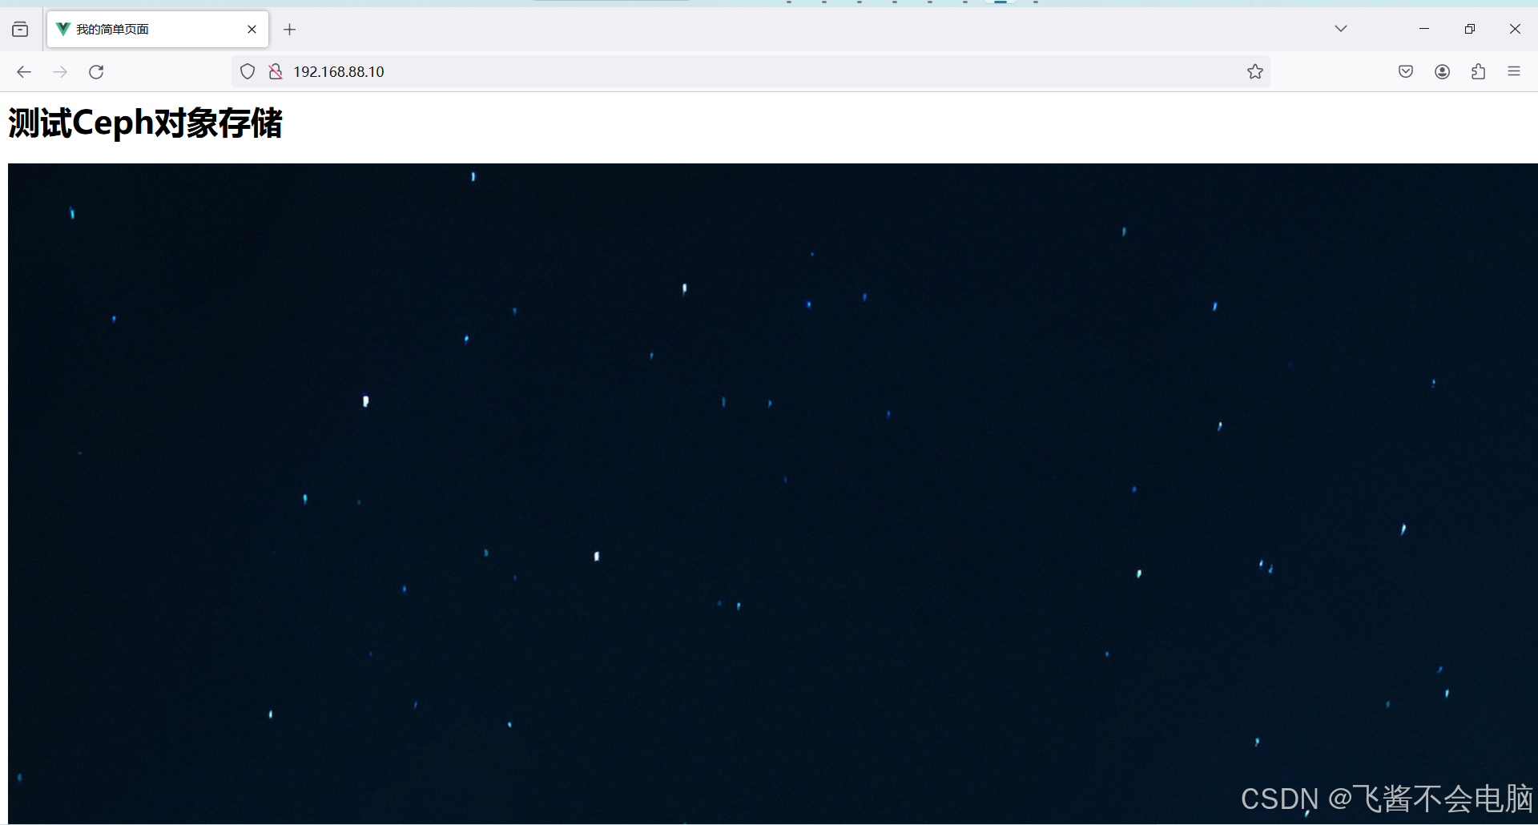This screenshot has width=1538, height=825.
Task: Click the browser back arrow button
Action: [x=24, y=72]
